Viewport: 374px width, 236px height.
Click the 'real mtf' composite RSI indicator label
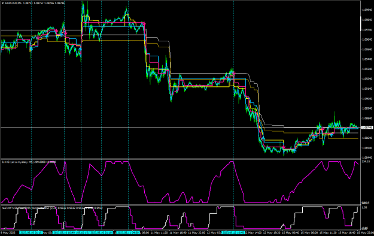[x=52, y=208]
